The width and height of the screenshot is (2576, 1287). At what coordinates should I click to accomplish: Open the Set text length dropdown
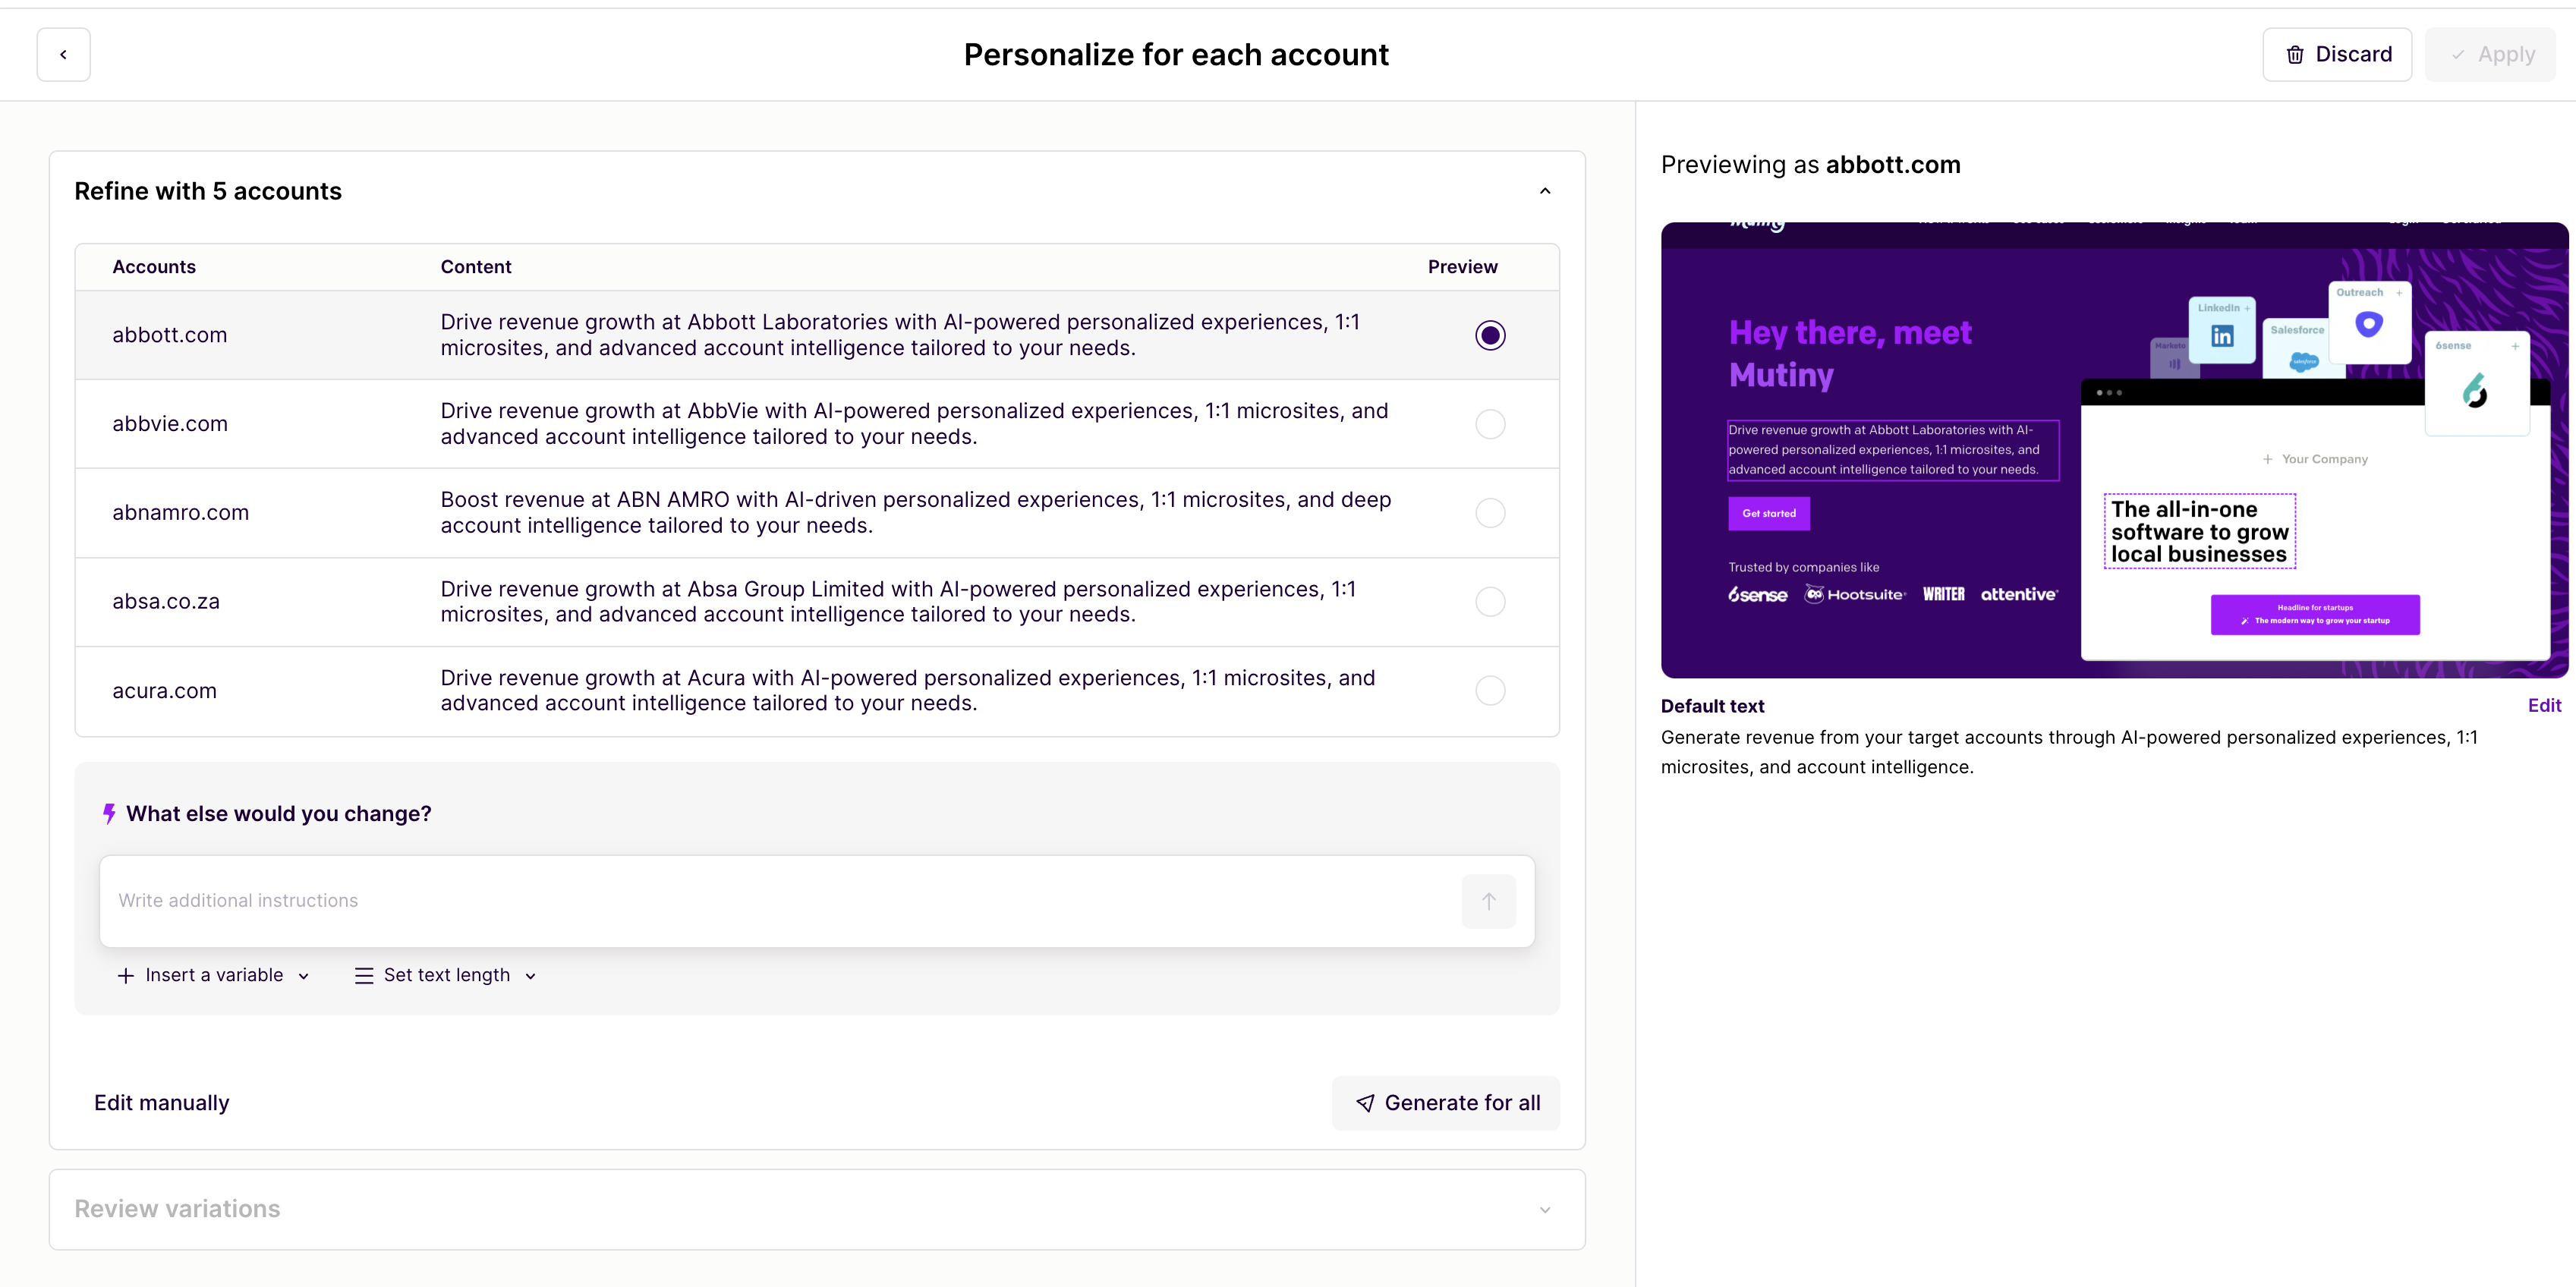click(x=446, y=975)
